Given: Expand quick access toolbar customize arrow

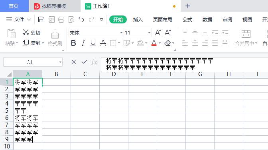Looking at the screenshot, I should [102, 20].
